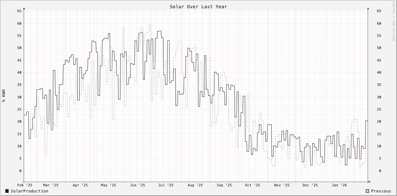The height and width of the screenshot is (196, 397).
Task: Select the Feb '25 x-axis label
Action: [x=25, y=185]
